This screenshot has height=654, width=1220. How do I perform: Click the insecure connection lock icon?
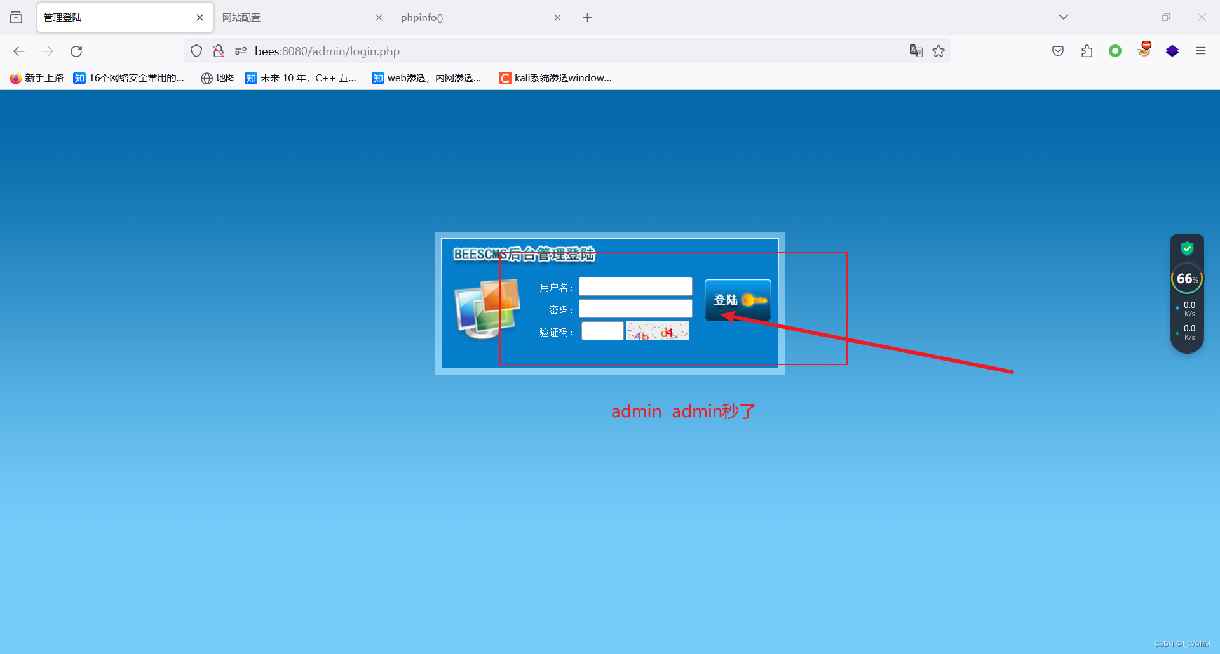[x=219, y=51]
